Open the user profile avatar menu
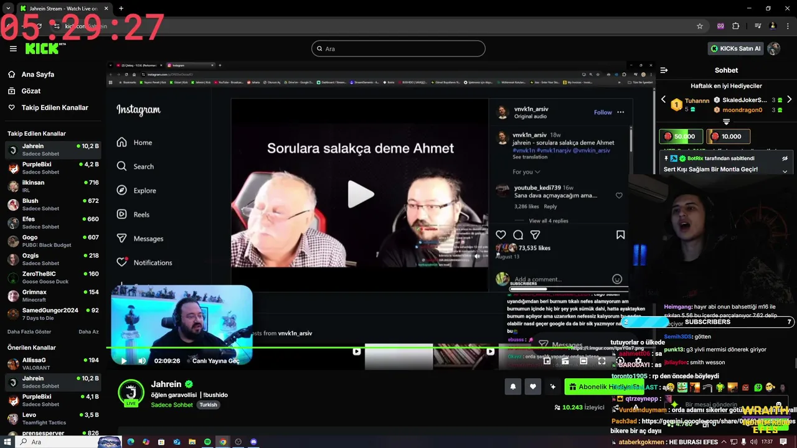Viewport: 797px width, 448px height. [x=774, y=49]
